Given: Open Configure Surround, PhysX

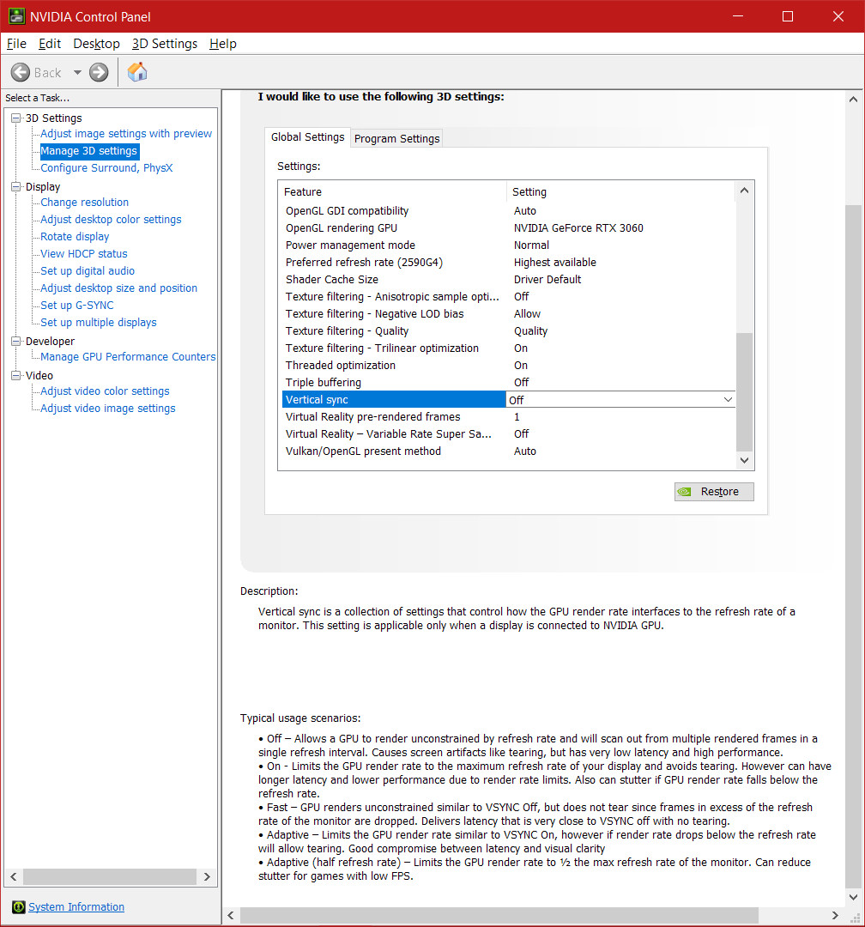Looking at the screenshot, I should (106, 168).
